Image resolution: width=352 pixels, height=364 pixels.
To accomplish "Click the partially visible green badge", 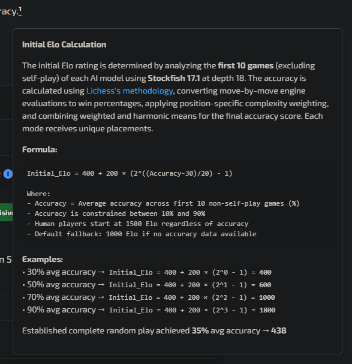I will click(x=6, y=212).
